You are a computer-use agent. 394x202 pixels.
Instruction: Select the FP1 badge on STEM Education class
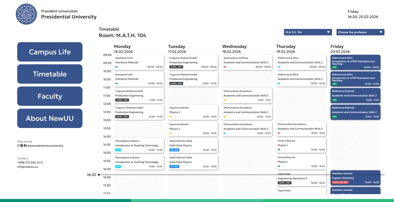[x=334, y=66]
